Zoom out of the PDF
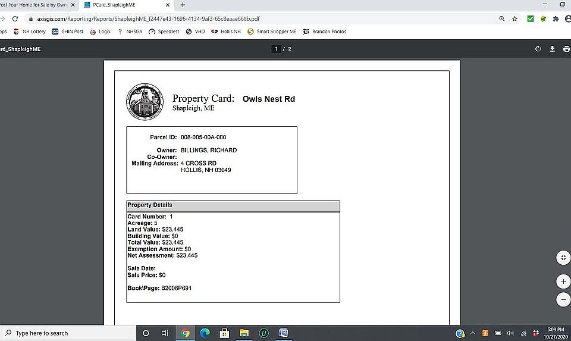 coord(563,299)
